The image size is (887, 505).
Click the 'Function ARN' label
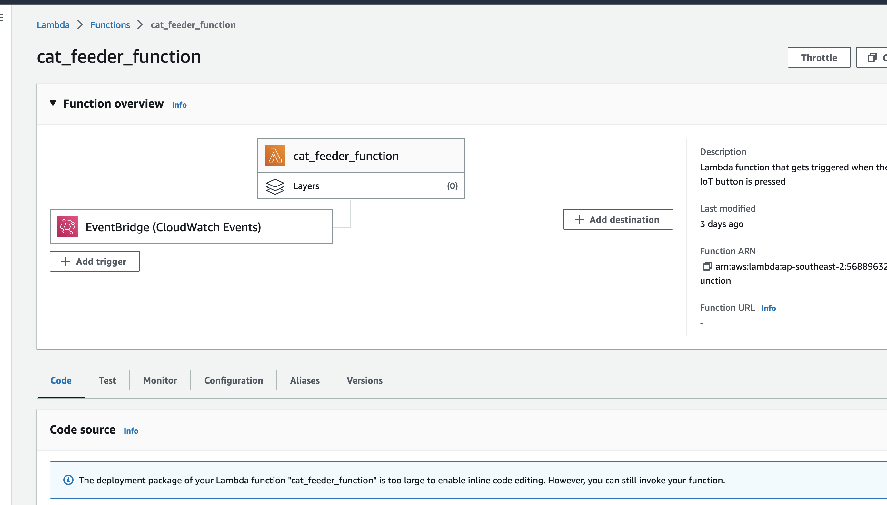[728, 251]
